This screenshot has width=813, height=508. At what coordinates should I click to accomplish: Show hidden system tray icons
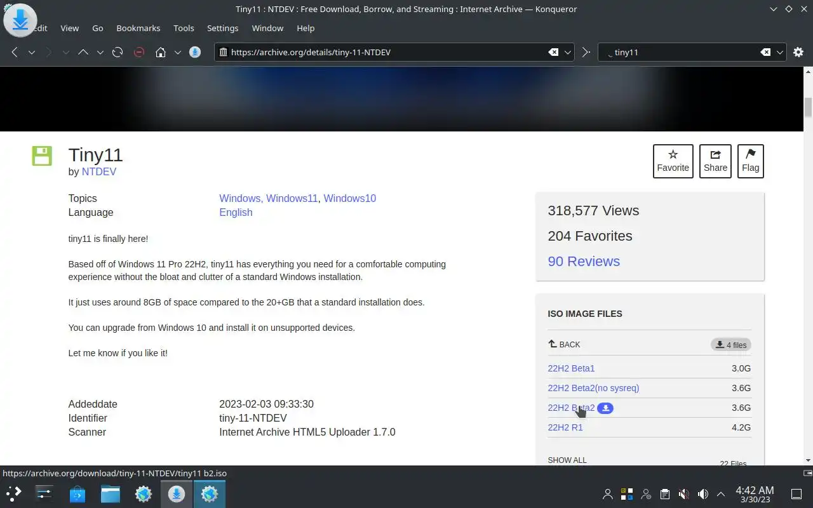(721, 494)
